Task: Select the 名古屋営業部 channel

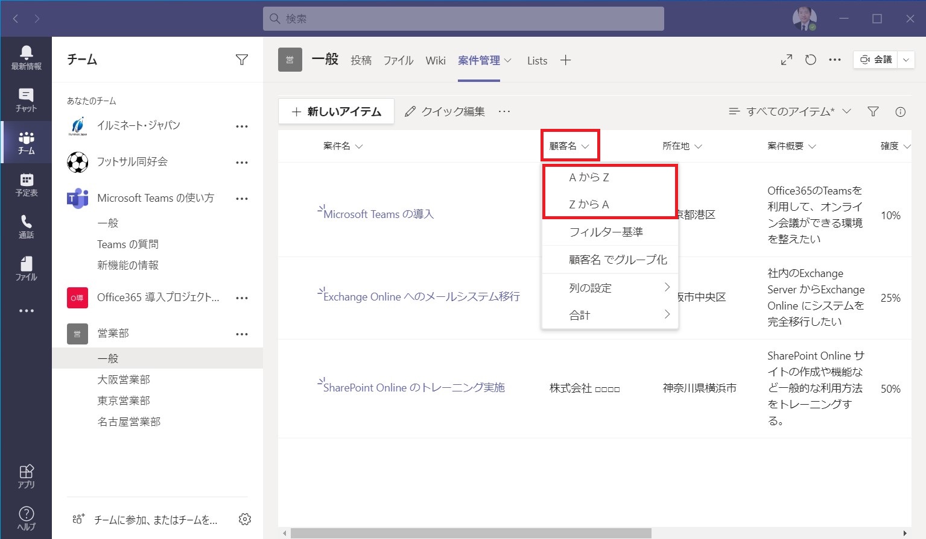Action: [129, 422]
